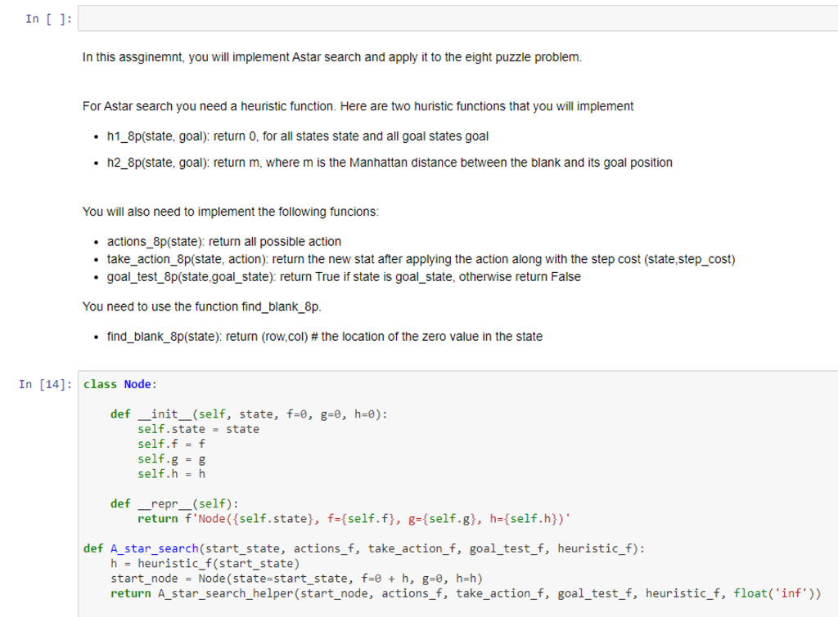This screenshot has width=838, height=617.
Task: Click the 'class Node:' code line
Action: pyautogui.click(x=120, y=384)
